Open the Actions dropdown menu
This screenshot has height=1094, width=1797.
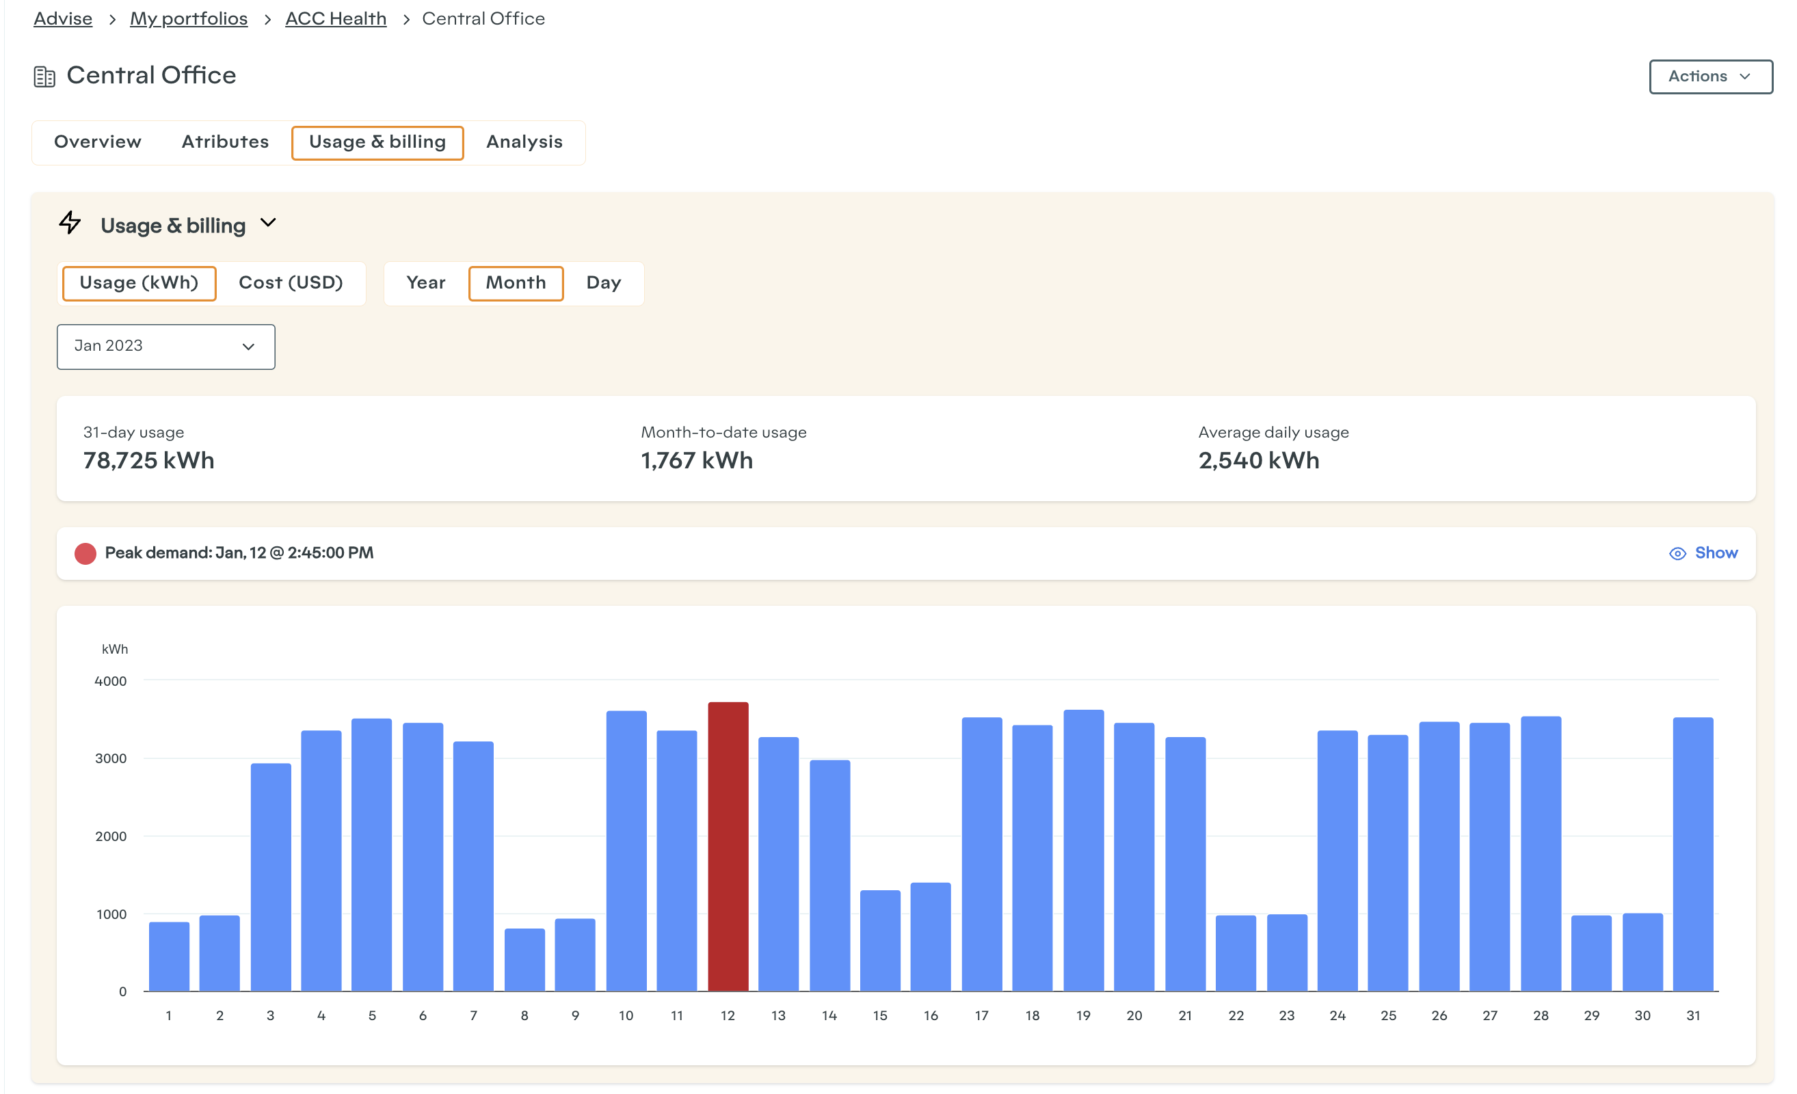1711,77
